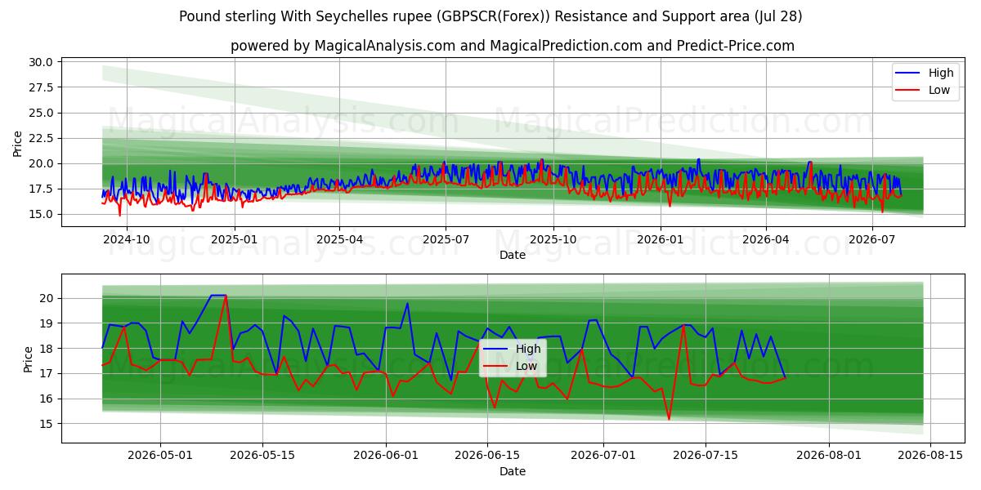Click the '2025-04' tick label
The image size is (981, 490).
(340, 239)
